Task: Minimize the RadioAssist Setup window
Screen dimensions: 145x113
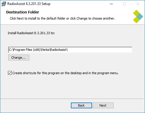Action: (111, 4)
